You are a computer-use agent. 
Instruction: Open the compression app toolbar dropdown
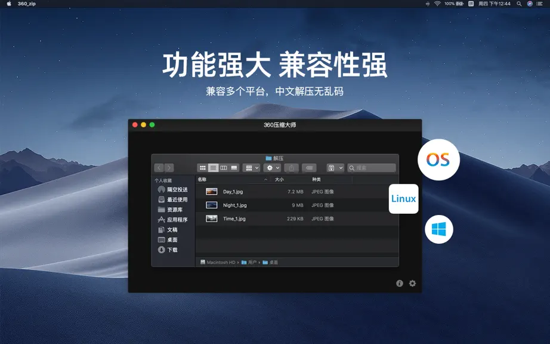coord(335,168)
